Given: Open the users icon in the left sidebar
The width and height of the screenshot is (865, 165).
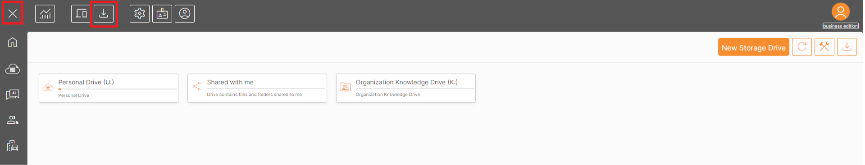Looking at the screenshot, I should (x=13, y=120).
